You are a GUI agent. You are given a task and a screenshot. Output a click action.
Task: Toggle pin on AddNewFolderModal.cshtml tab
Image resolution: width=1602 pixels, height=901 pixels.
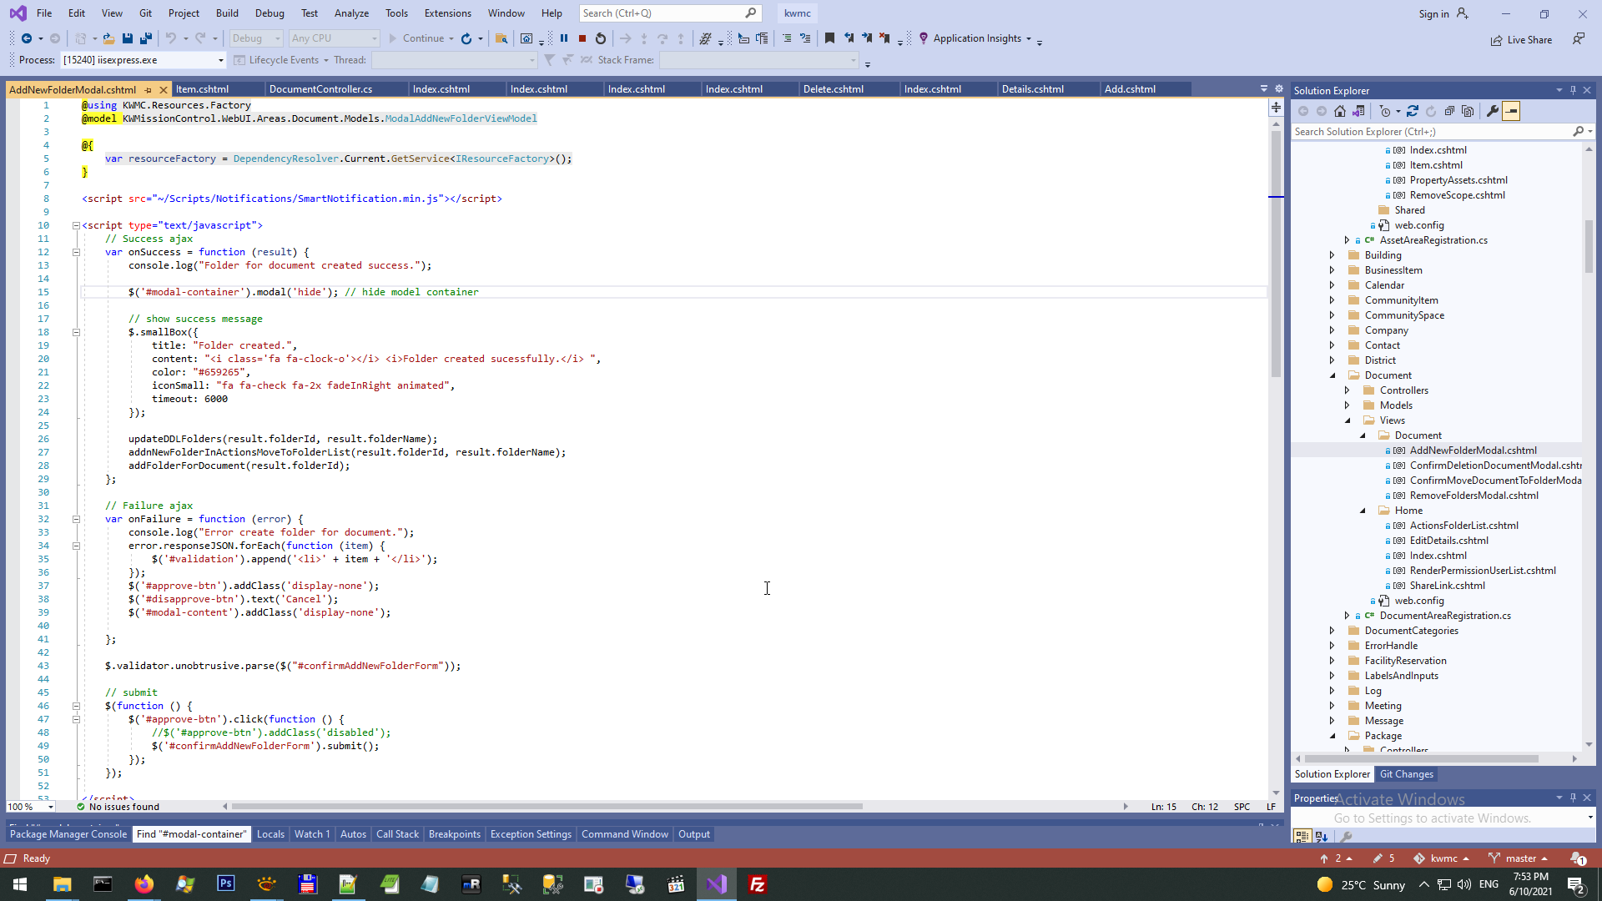(x=149, y=89)
